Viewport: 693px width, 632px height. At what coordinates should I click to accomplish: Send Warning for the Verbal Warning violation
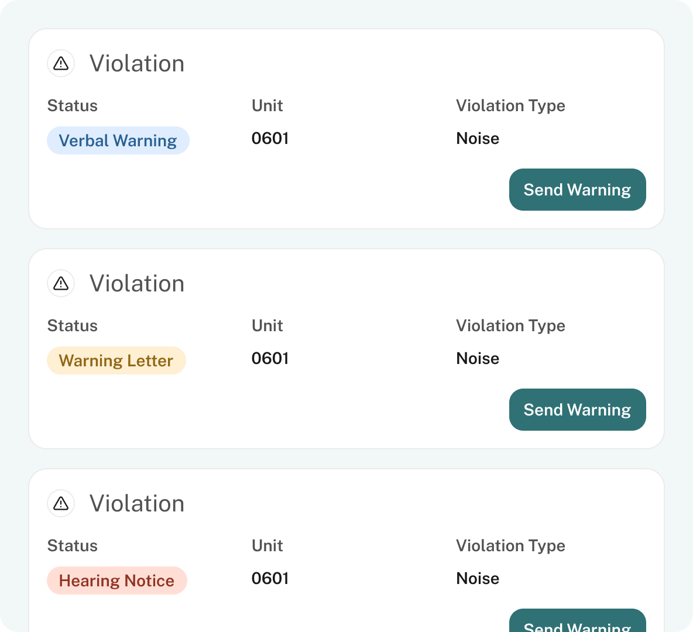click(577, 190)
